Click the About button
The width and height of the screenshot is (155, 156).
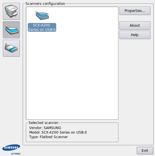click(135, 26)
